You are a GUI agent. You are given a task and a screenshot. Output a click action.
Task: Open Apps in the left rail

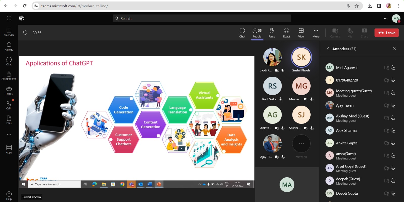click(9, 149)
